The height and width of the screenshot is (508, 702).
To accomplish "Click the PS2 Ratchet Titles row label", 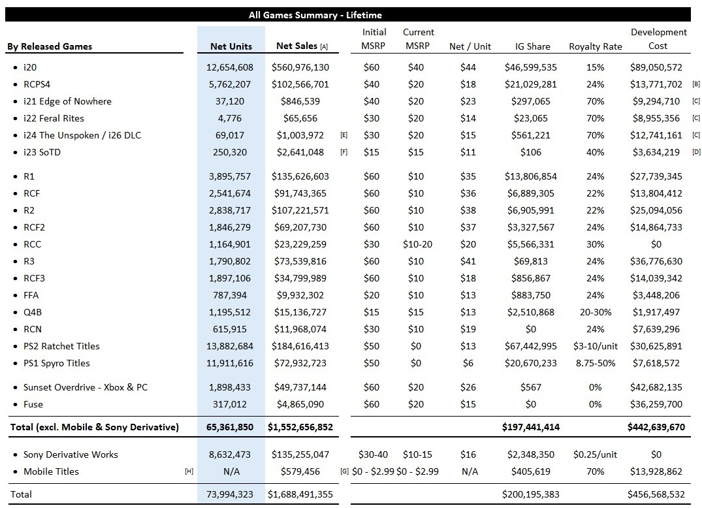I will tap(61, 346).
